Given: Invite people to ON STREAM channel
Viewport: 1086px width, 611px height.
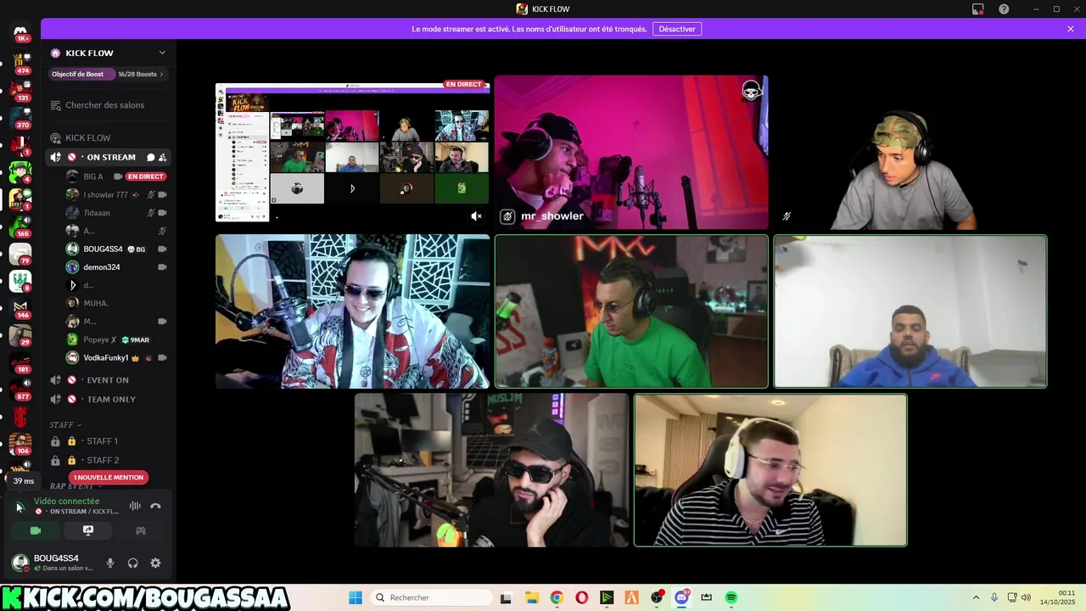Looking at the screenshot, I should pyautogui.click(x=162, y=157).
